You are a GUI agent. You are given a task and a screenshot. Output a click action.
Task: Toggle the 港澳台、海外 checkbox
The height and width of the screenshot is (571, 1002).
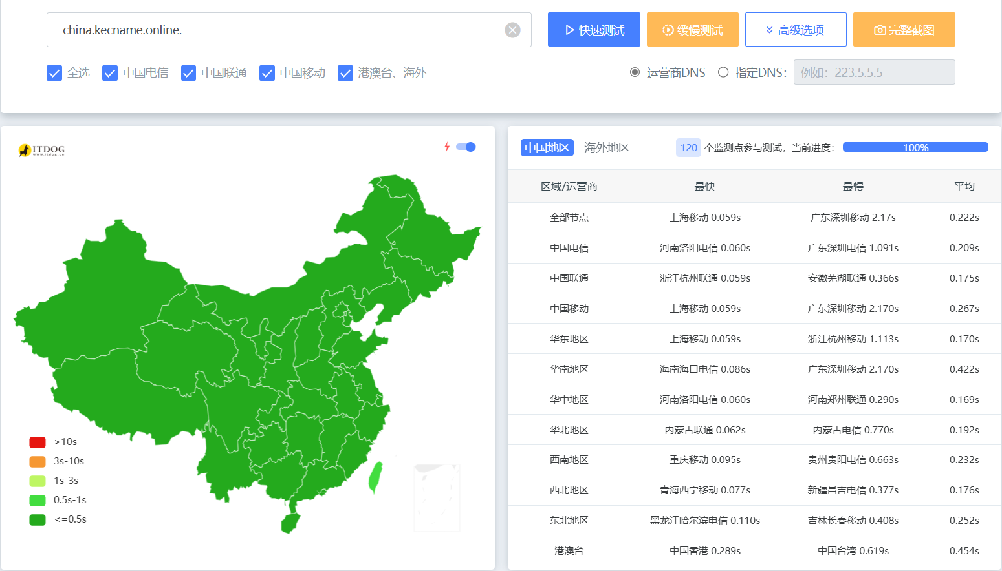click(x=345, y=73)
